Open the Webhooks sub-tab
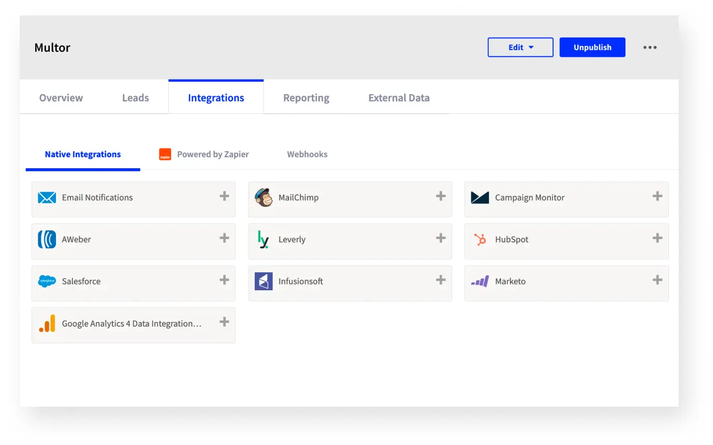 pos(307,154)
